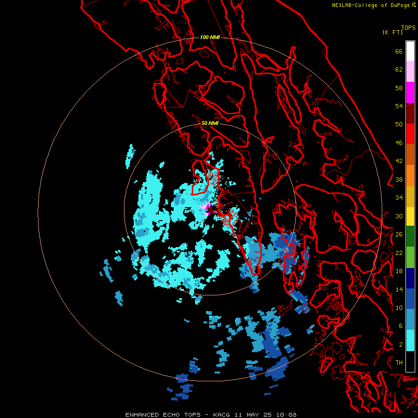Click the dark red 54 K FT swatch
Viewport: 418px width, 418px height.
click(410, 113)
